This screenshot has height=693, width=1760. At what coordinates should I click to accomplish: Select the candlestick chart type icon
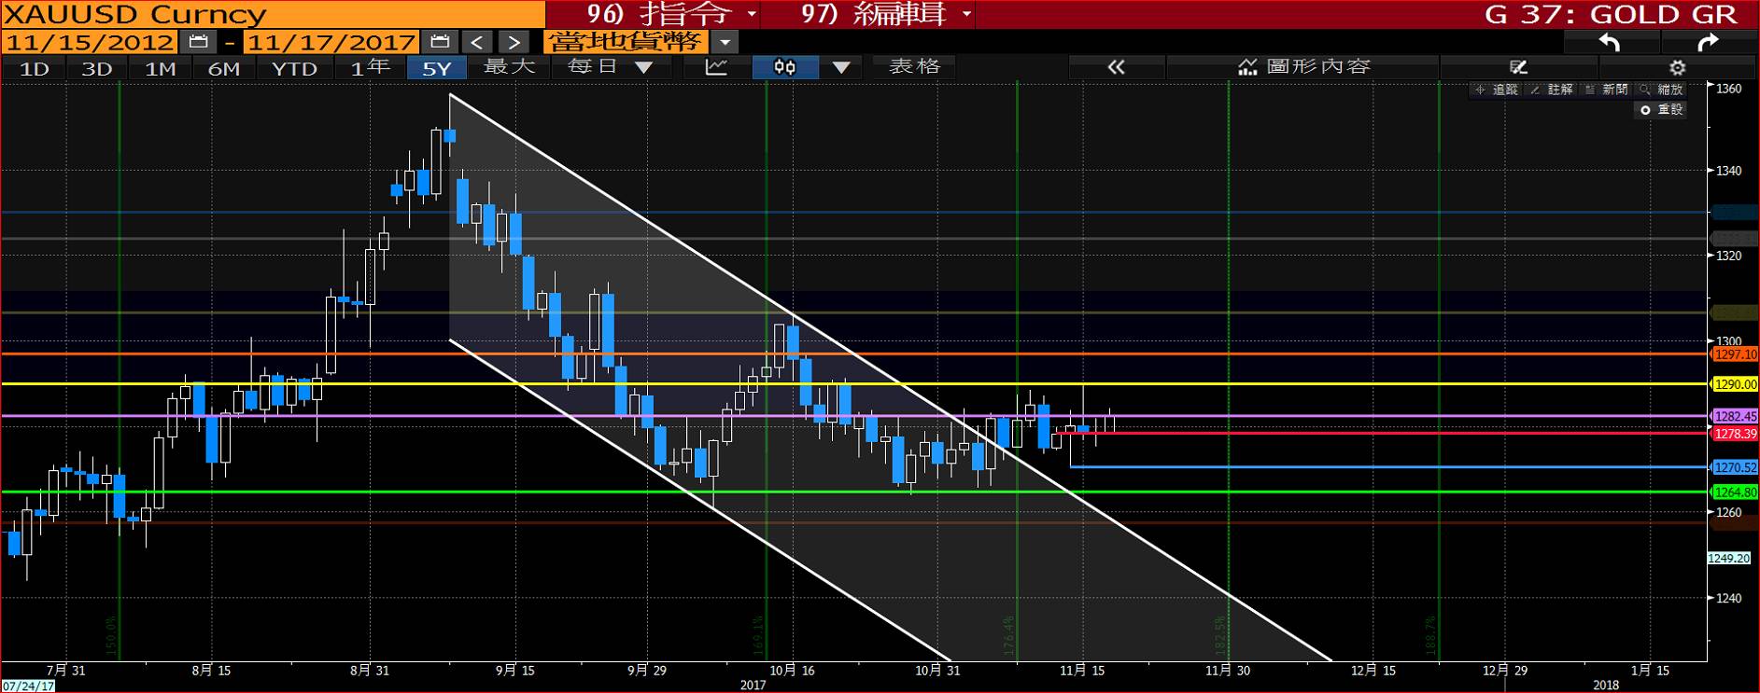point(785,67)
